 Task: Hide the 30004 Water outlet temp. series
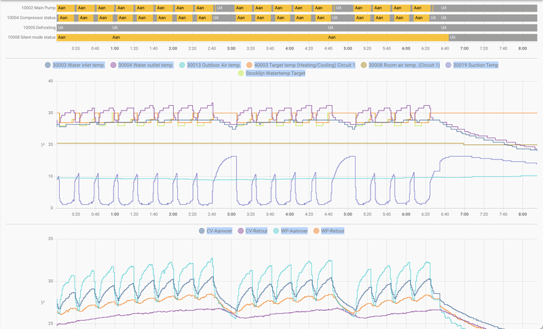coord(142,65)
